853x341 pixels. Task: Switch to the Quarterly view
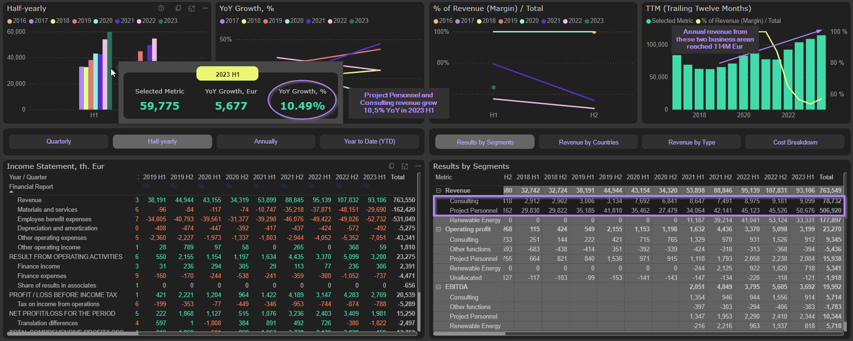[x=59, y=142]
